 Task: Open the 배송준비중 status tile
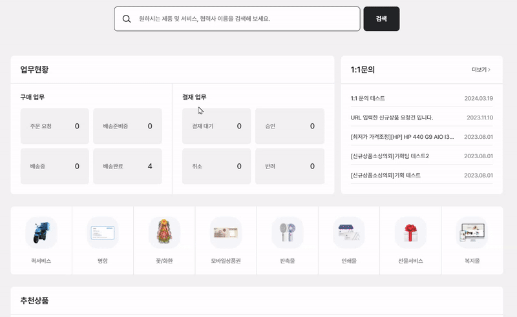pos(128,126)
